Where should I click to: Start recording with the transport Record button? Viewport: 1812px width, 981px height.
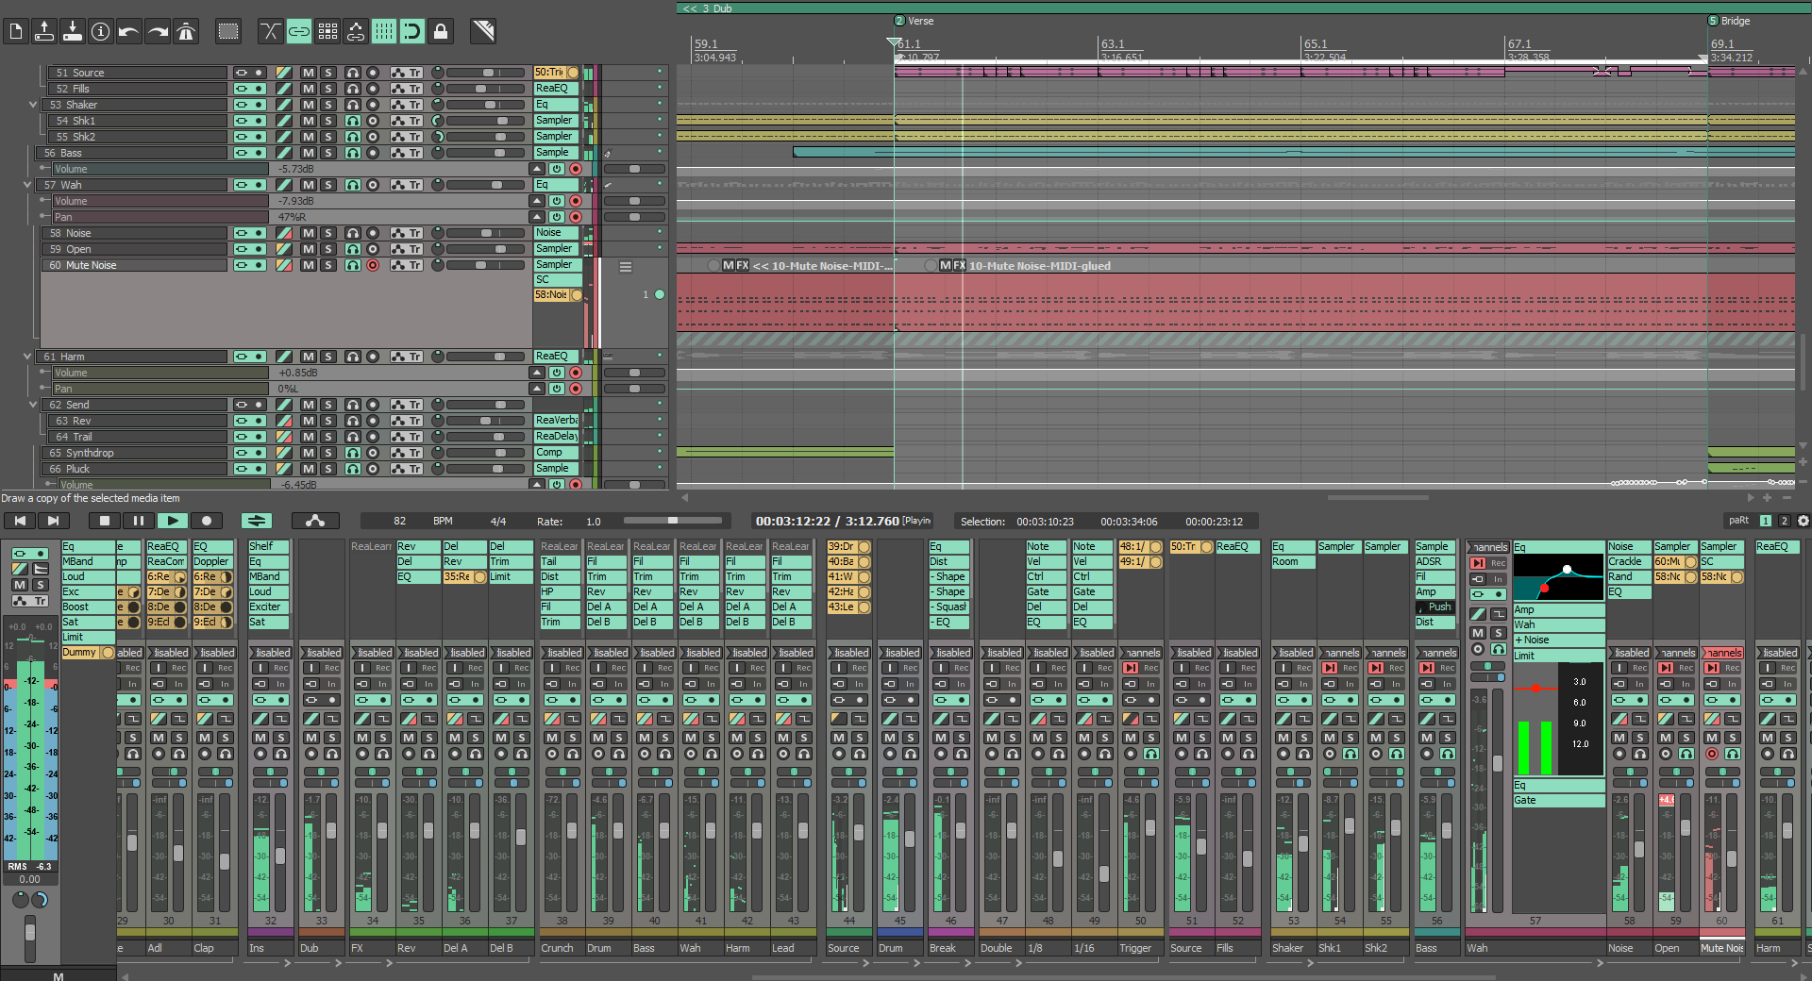click(207, 521)
